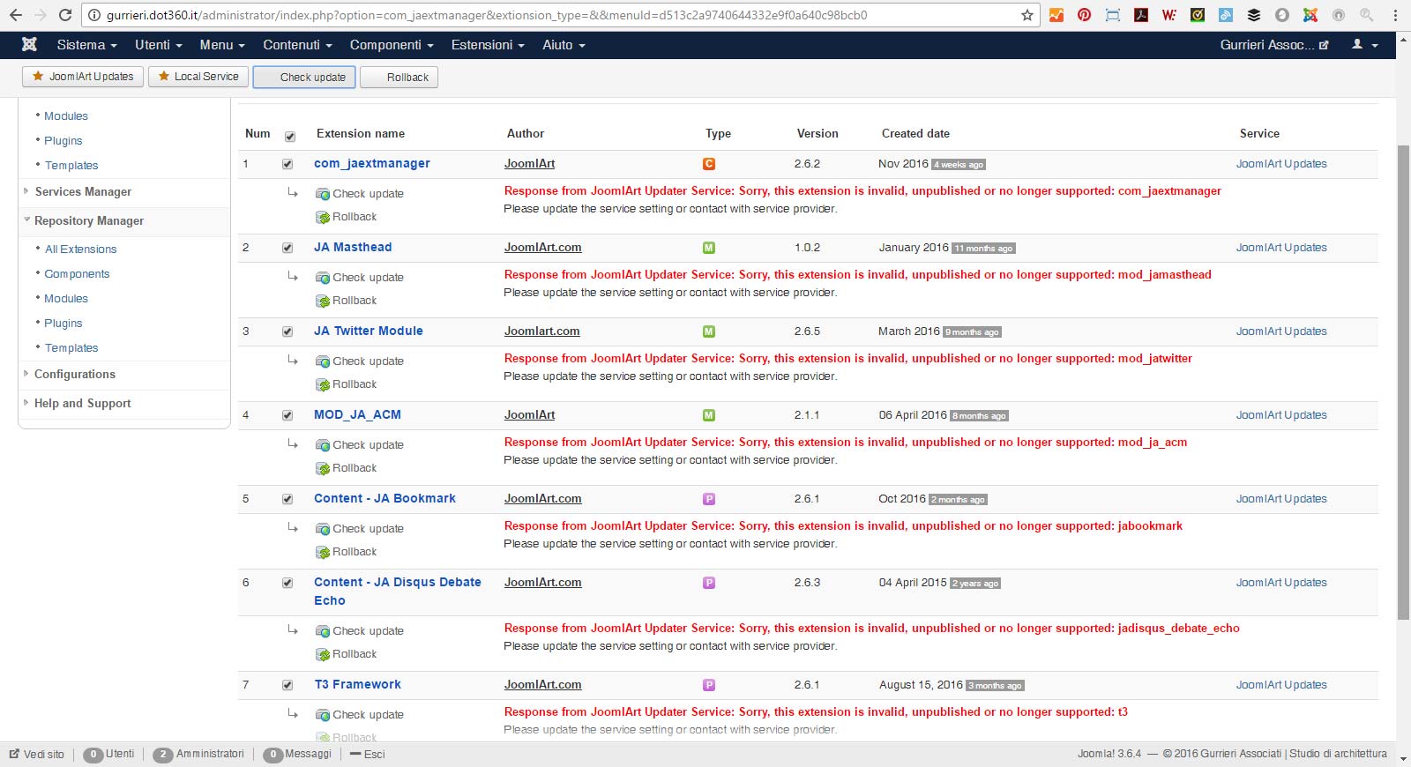
Task: Expand the Help and Support section
Action: tap(82, 404)
